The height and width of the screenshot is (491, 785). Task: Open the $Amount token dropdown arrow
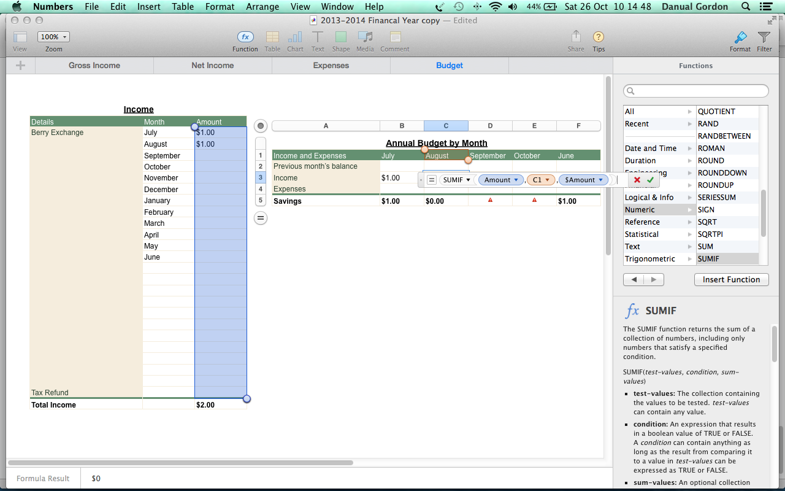[602, 180]
